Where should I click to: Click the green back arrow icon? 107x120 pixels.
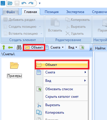click(10, 47)
